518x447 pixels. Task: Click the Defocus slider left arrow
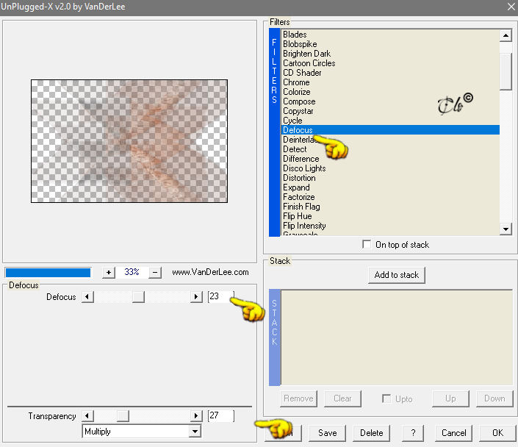pos(87,296)
